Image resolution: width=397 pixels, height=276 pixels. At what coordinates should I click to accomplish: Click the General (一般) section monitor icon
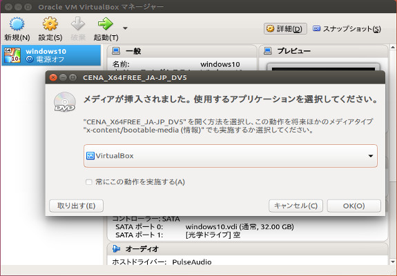[x=116, y=51]
